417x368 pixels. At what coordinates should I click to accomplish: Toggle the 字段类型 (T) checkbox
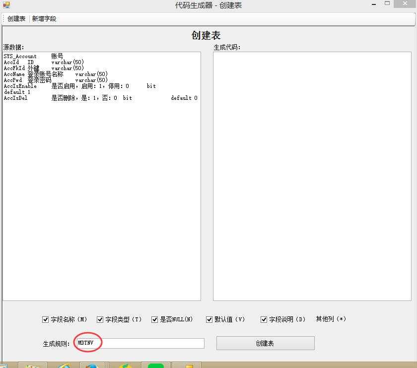coord(100,319)
